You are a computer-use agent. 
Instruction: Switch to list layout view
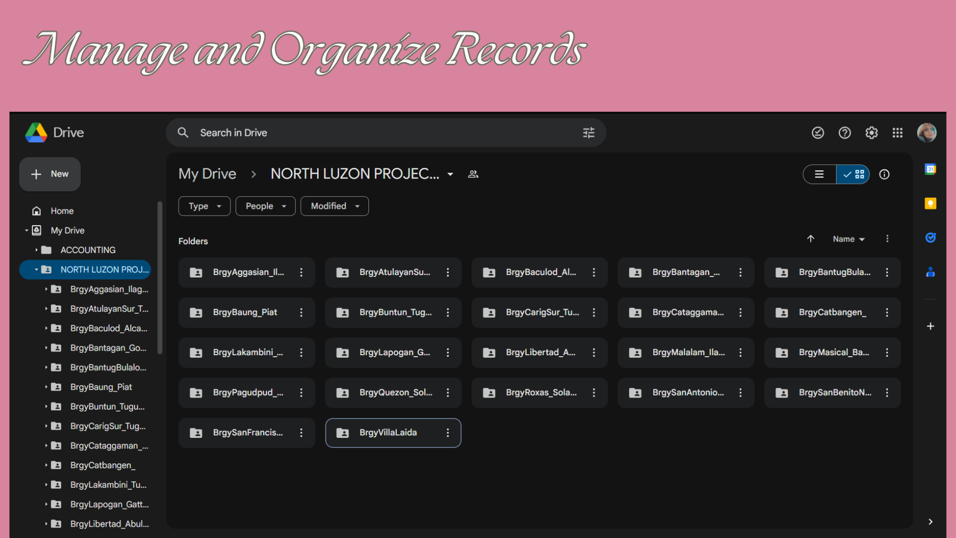pyautogui.click(x=819, y=174)
